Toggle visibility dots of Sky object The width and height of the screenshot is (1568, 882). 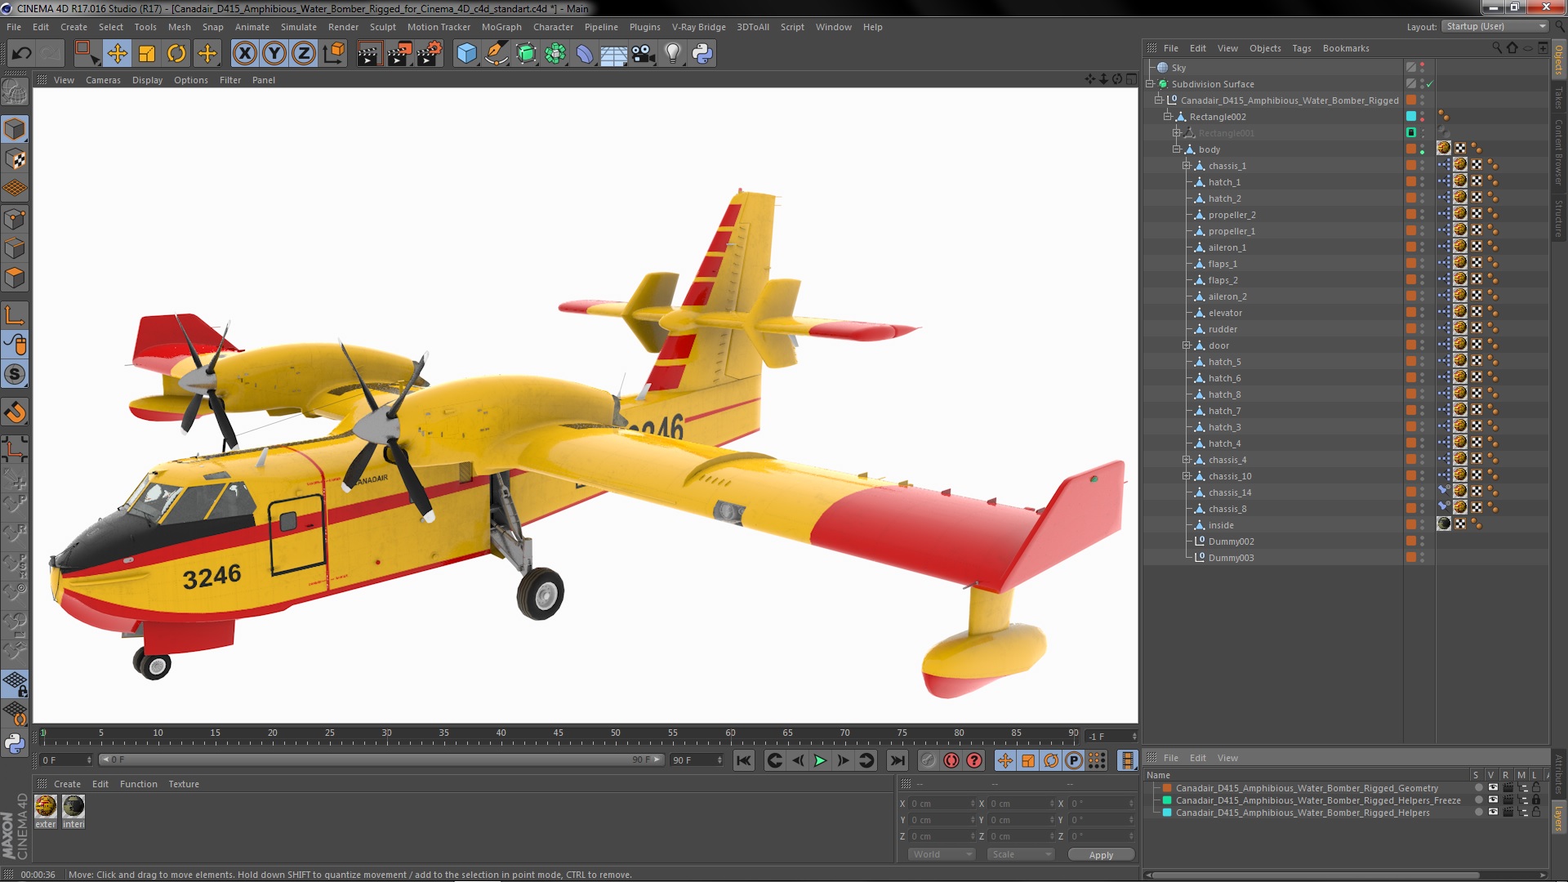coord(1422,68)
